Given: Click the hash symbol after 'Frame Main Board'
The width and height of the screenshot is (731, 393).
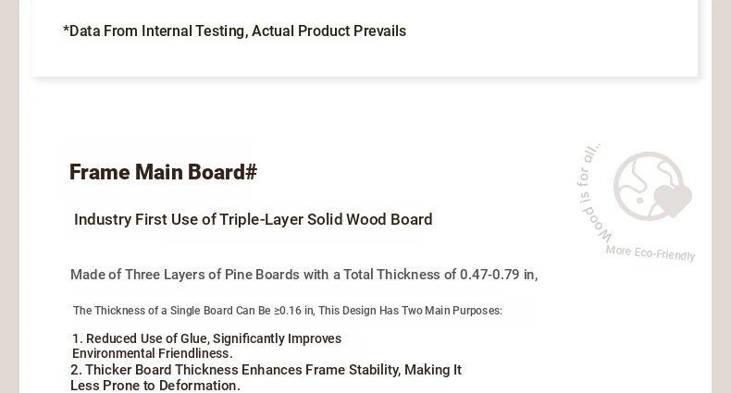Looking at the screenshot, I should tap(251, 172).
